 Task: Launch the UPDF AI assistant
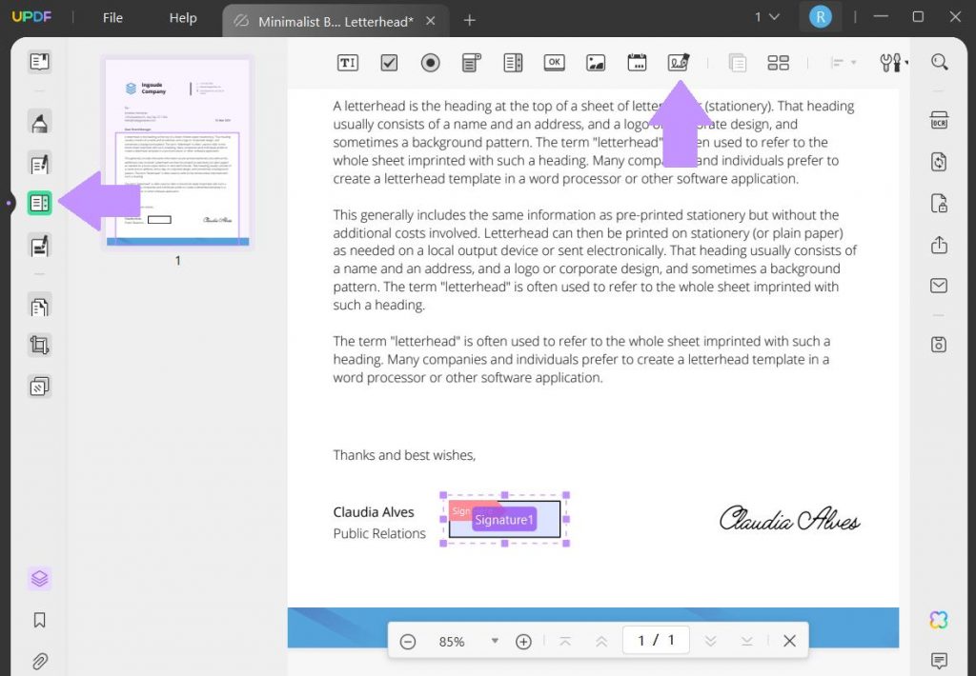coord(938,620)
